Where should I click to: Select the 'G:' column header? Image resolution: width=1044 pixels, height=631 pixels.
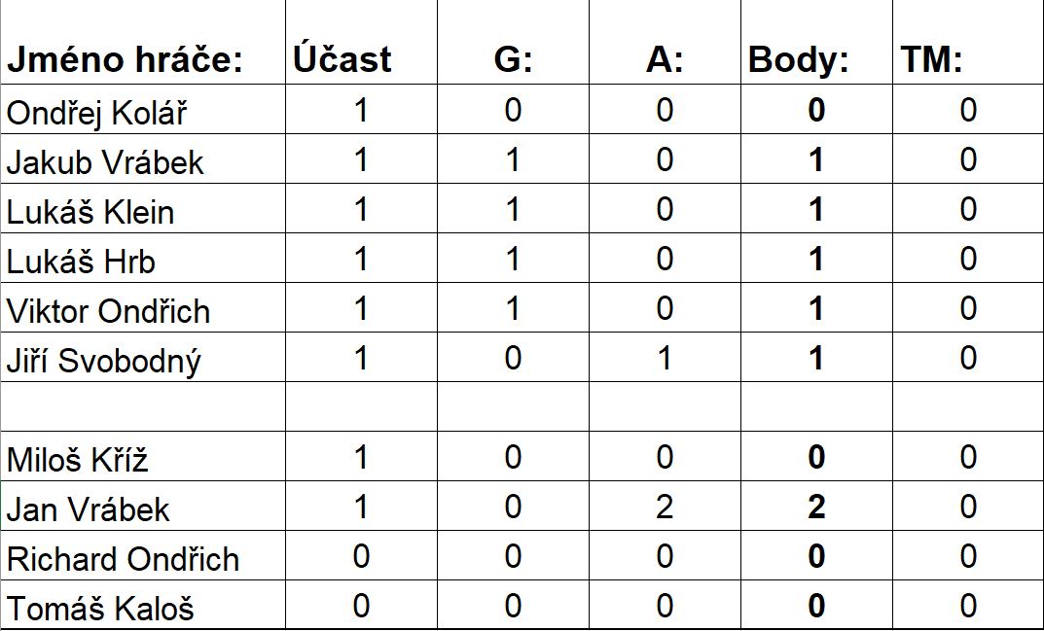click(x=513, y=60)
